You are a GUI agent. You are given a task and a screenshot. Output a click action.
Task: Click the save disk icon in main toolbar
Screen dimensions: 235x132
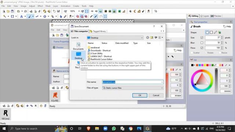point(12,11)
